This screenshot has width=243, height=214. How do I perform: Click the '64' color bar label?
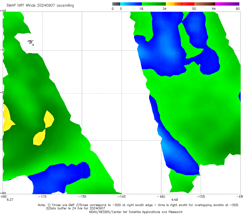pos(214,9)
